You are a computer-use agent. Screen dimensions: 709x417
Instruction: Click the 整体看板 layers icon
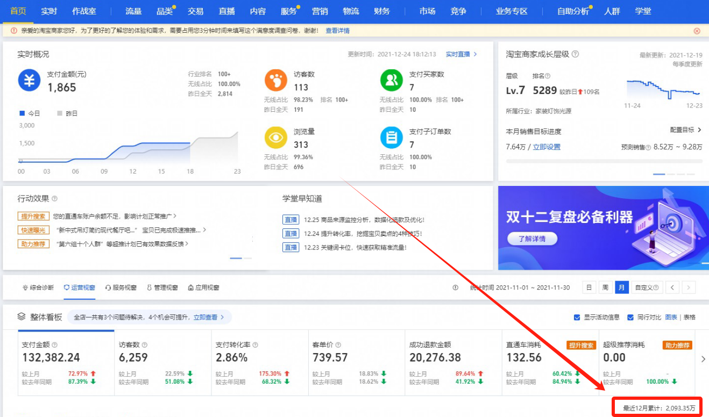click(22, 317)
